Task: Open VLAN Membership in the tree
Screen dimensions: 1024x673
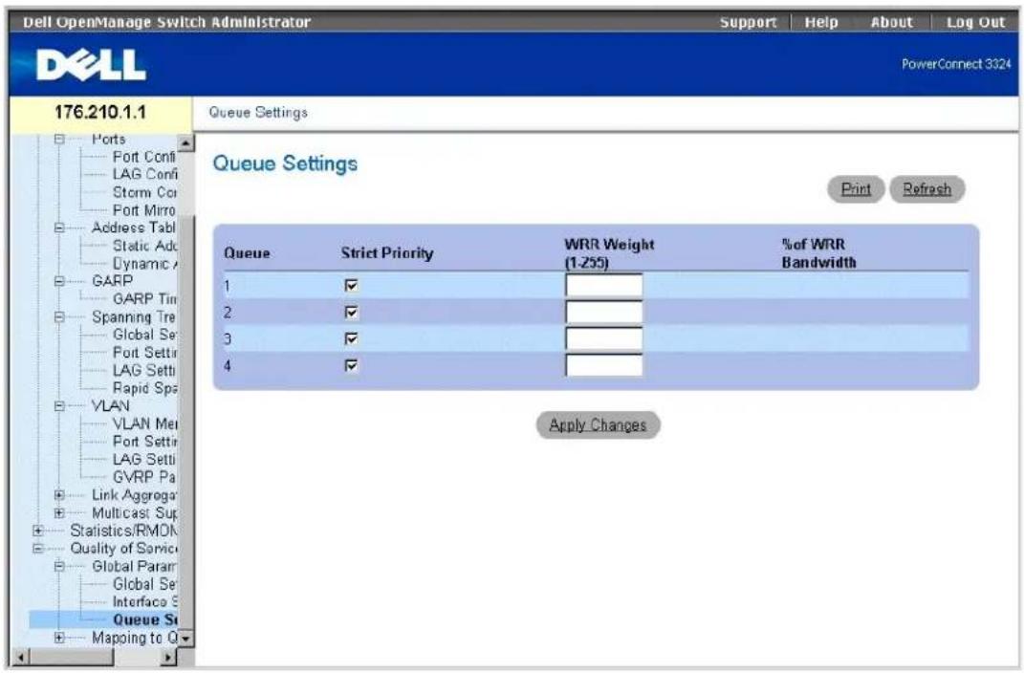Action: click(x=144, y=423)
